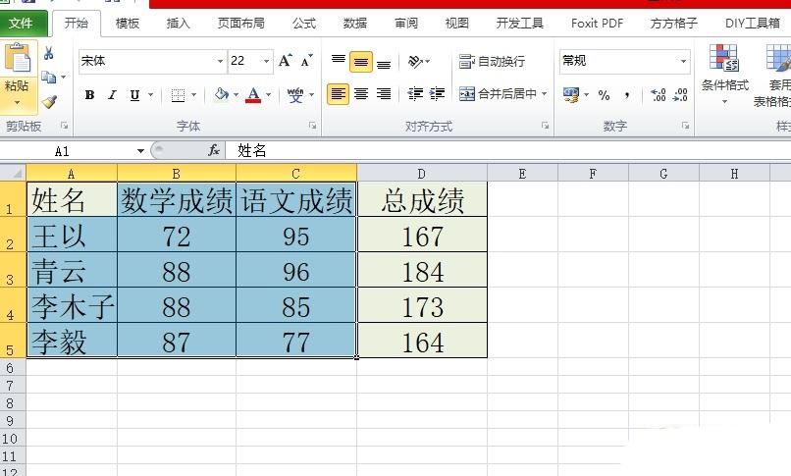
Task: Select the Format Painter brush
Action: [49, 102]
